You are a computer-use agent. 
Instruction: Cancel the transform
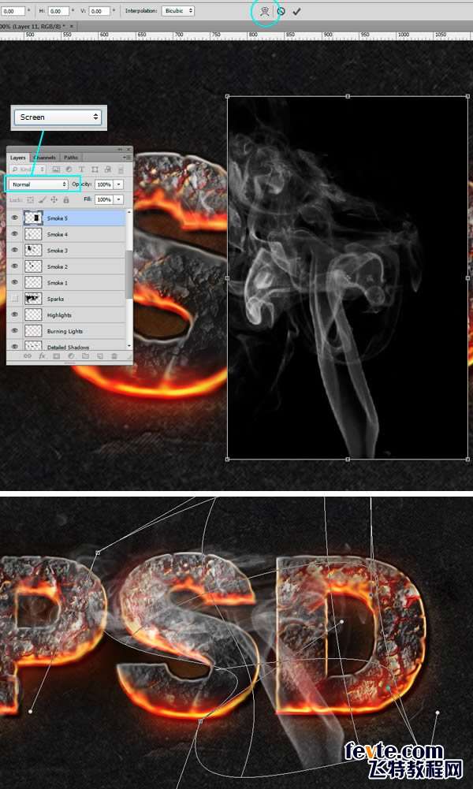point(281,10)
